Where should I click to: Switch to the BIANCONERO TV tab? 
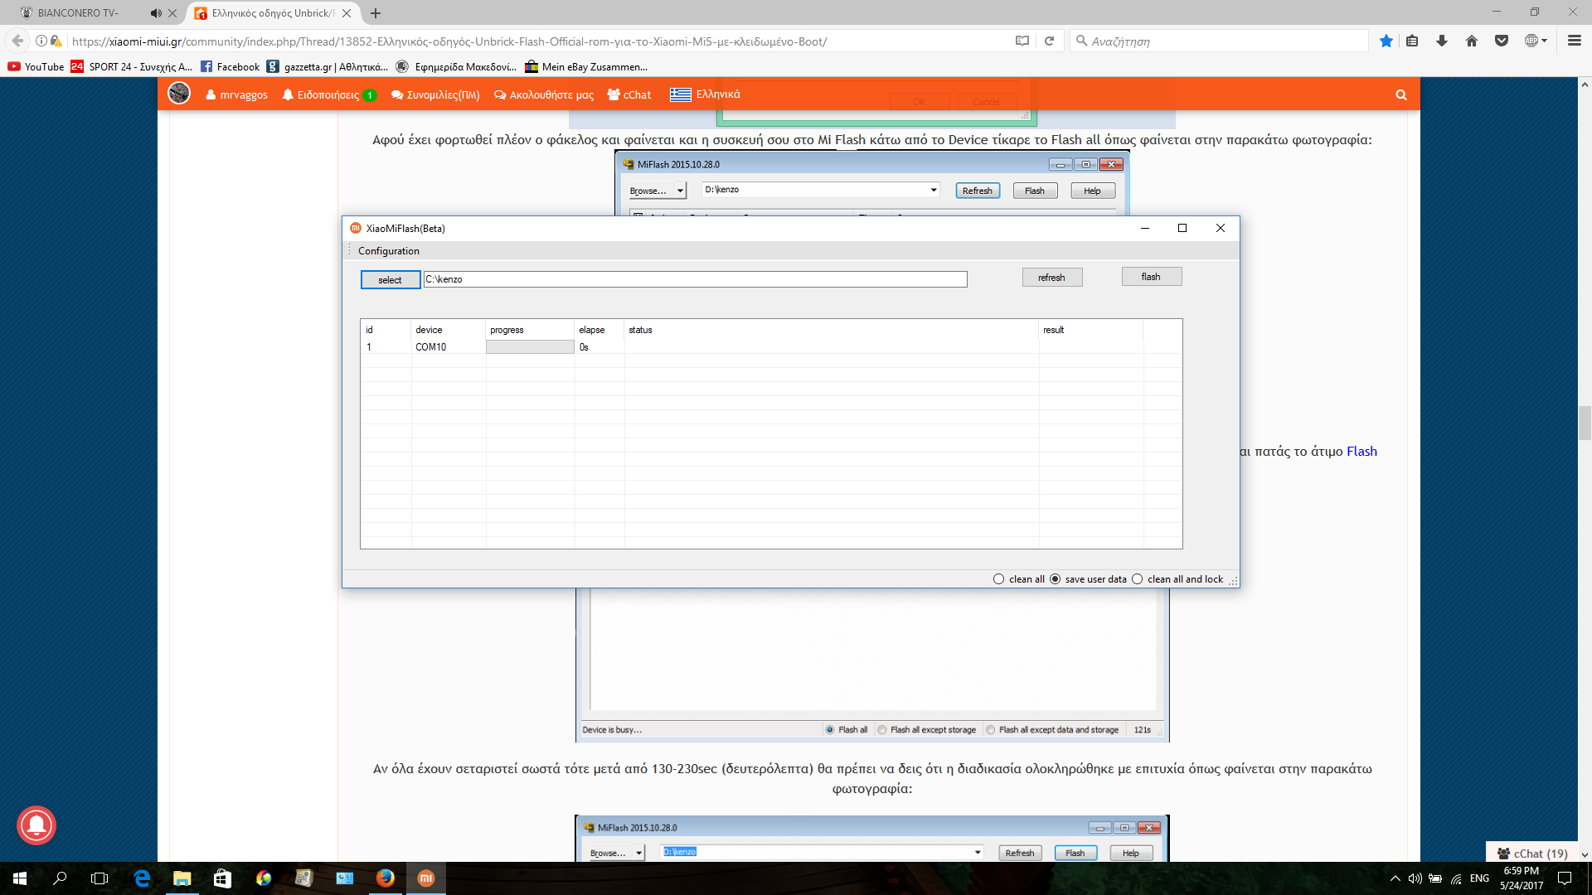(x=79, y=13)
